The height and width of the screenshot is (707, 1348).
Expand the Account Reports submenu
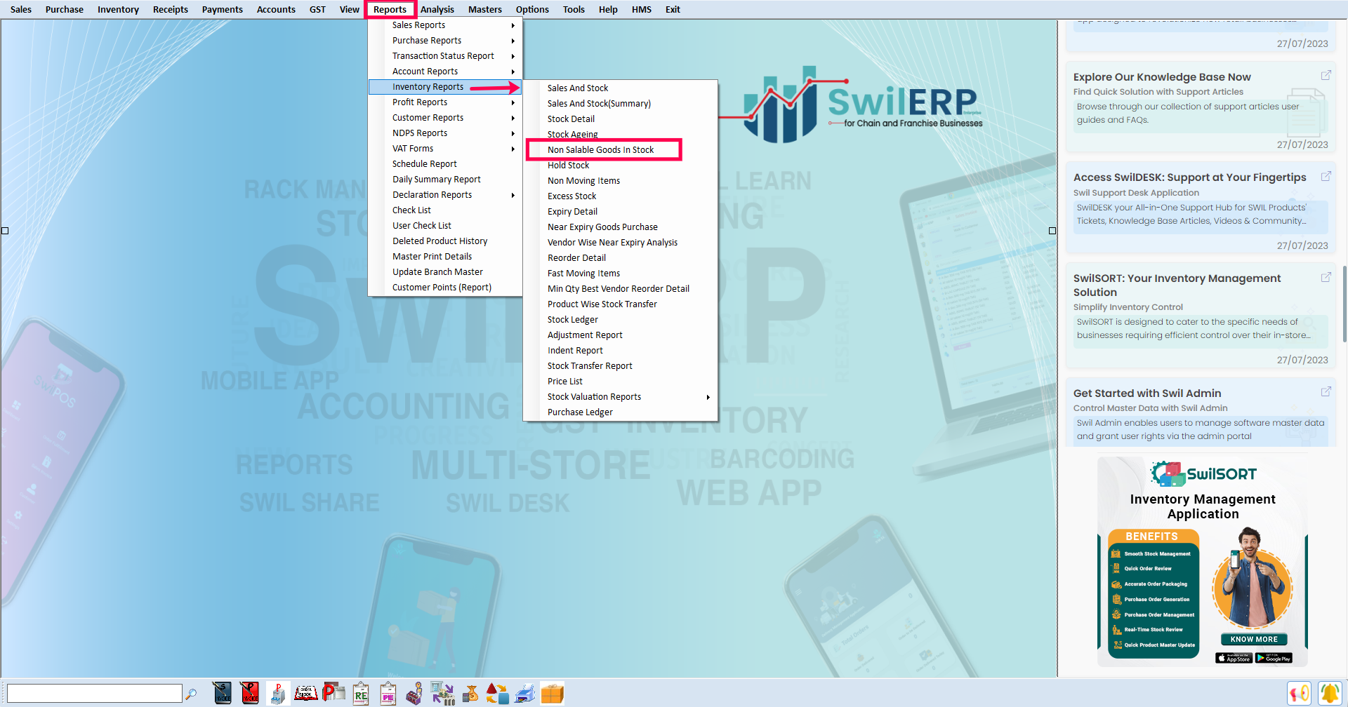[x=445, y=72]
